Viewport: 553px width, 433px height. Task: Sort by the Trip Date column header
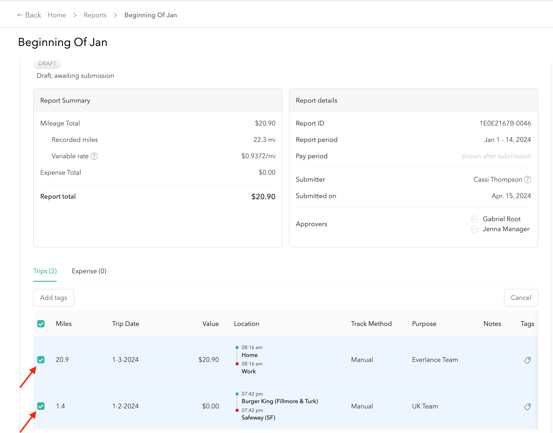[x=125, y=324]
